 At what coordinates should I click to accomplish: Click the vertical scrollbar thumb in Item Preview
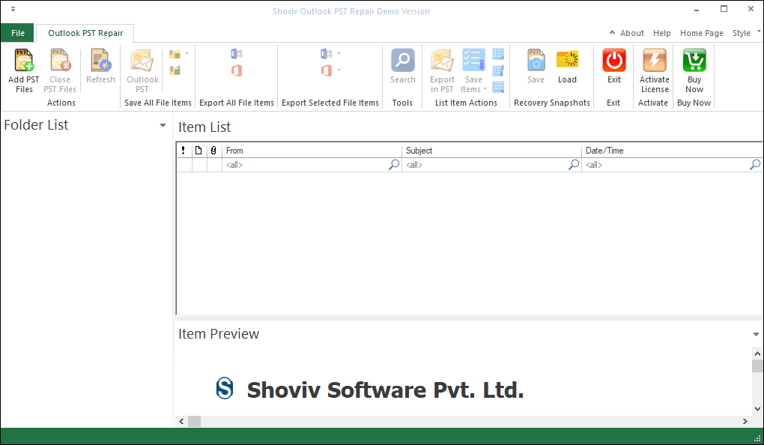pos(757,366)
